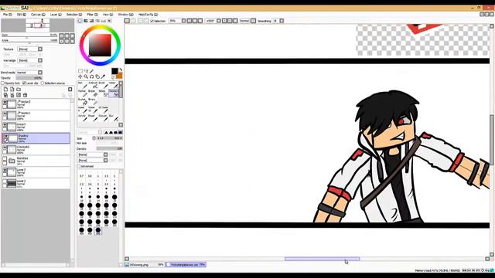This screenshot has width=495, height=278.
Task: Hide the Lineart layer
Action: pos(5,125)
